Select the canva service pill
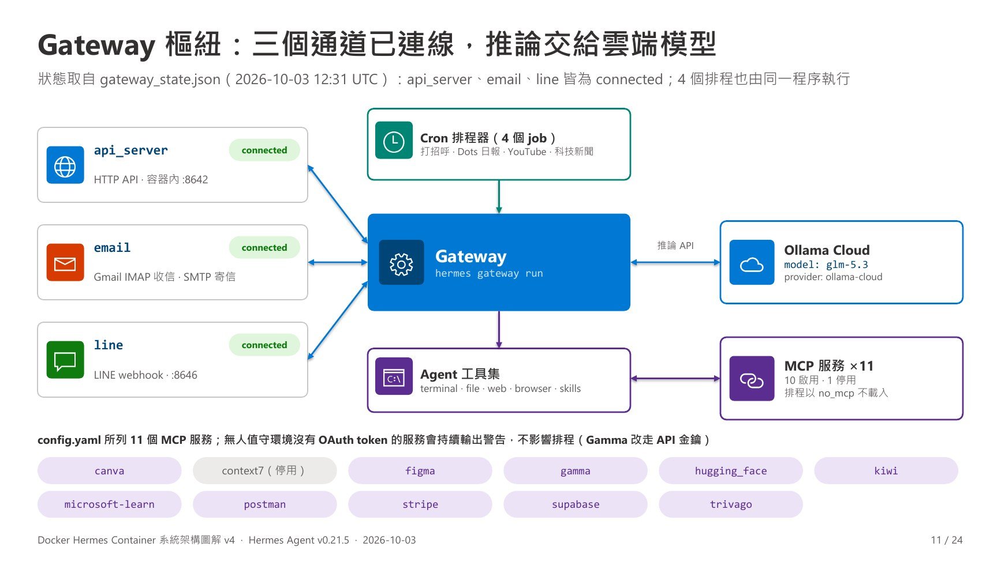Viewport: 1001px width, 562px height. (x=109, y=471)
